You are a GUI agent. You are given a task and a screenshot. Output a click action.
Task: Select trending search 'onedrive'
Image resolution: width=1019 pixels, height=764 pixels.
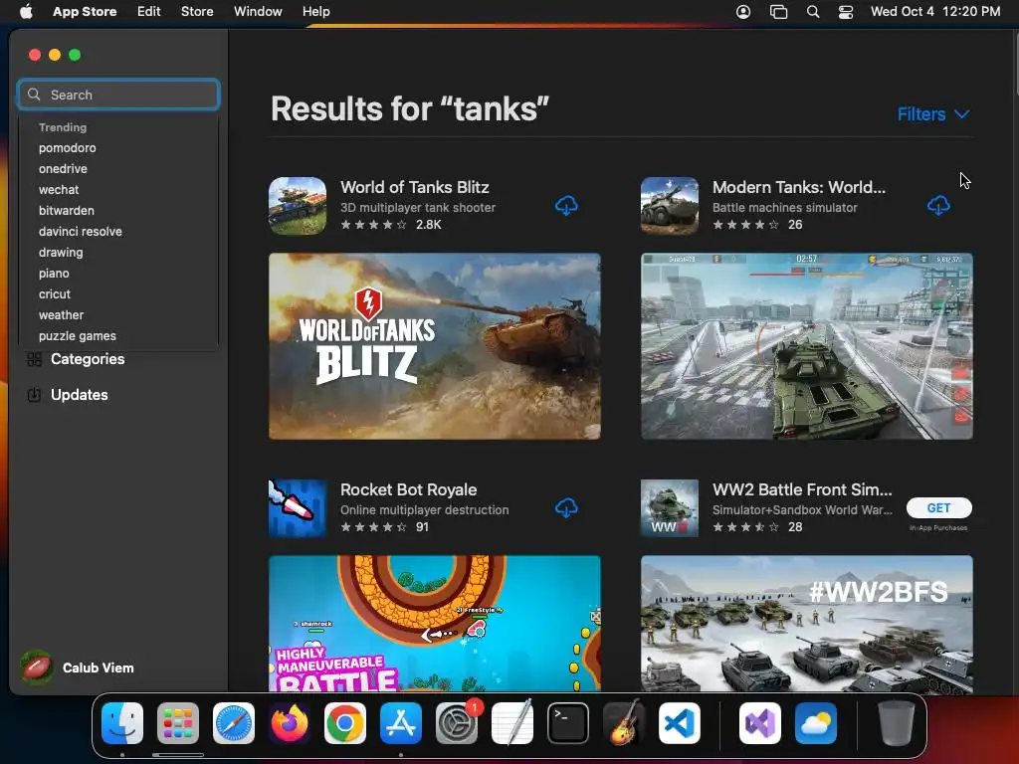click(63, 169)
